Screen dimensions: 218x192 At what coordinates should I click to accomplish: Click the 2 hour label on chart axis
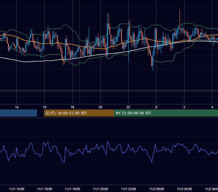[184, 107]
